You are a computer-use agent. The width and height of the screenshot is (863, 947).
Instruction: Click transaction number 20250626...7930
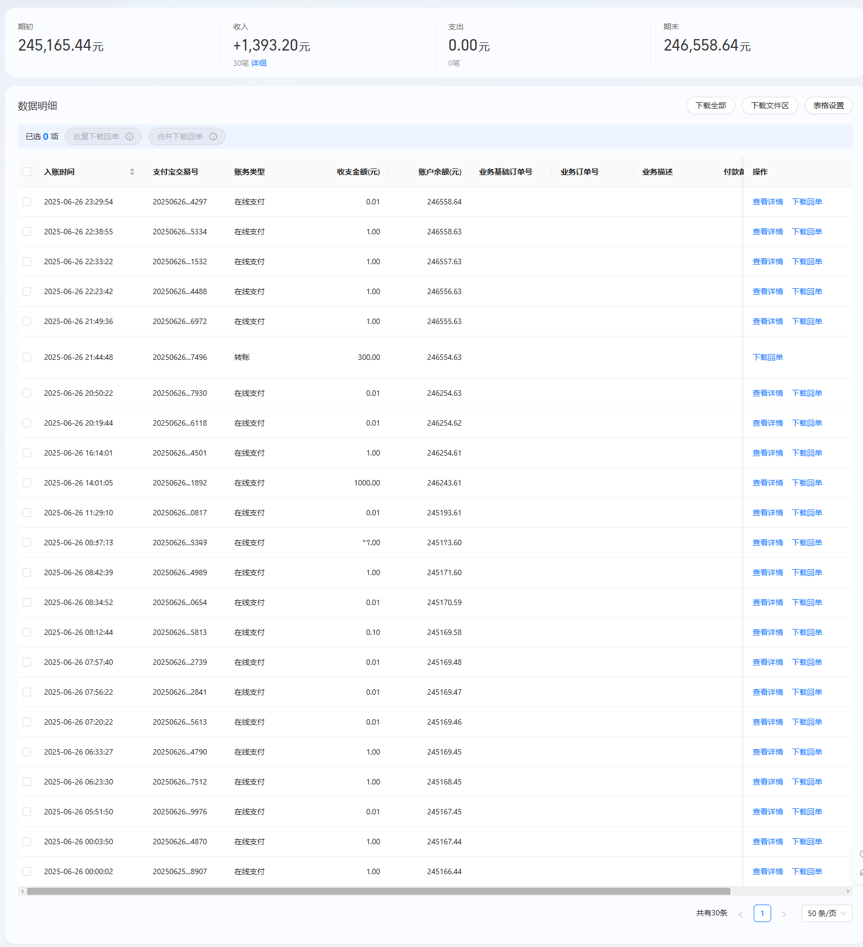pyautogui.click(x=180, y=393)
